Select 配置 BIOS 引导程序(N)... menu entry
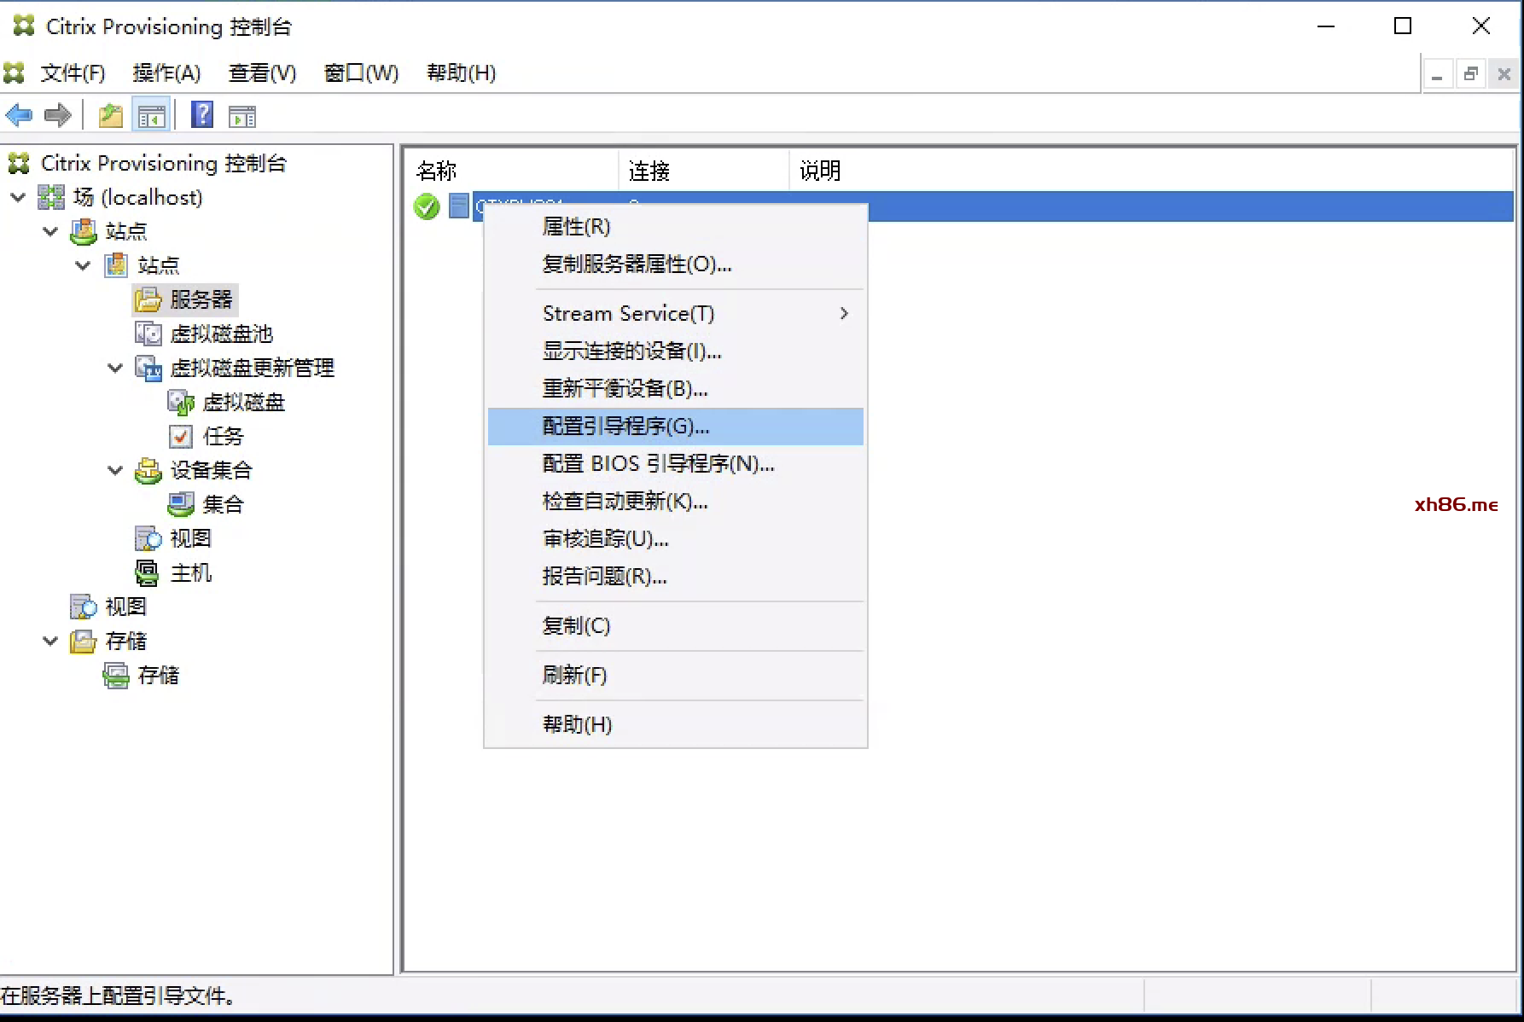The image size is (1524, 1022). (658, 463)
